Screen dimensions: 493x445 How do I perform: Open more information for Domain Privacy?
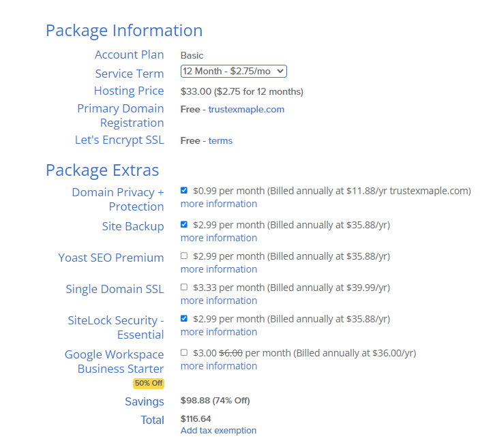point(219,204)
